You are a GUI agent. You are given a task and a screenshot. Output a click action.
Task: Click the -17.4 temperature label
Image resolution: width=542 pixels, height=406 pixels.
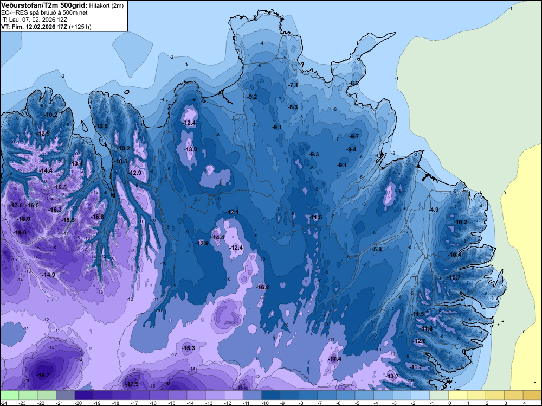point(334,359)
